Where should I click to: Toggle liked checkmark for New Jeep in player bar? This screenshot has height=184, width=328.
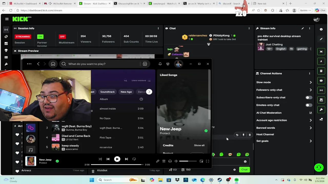tap(57, 161)
